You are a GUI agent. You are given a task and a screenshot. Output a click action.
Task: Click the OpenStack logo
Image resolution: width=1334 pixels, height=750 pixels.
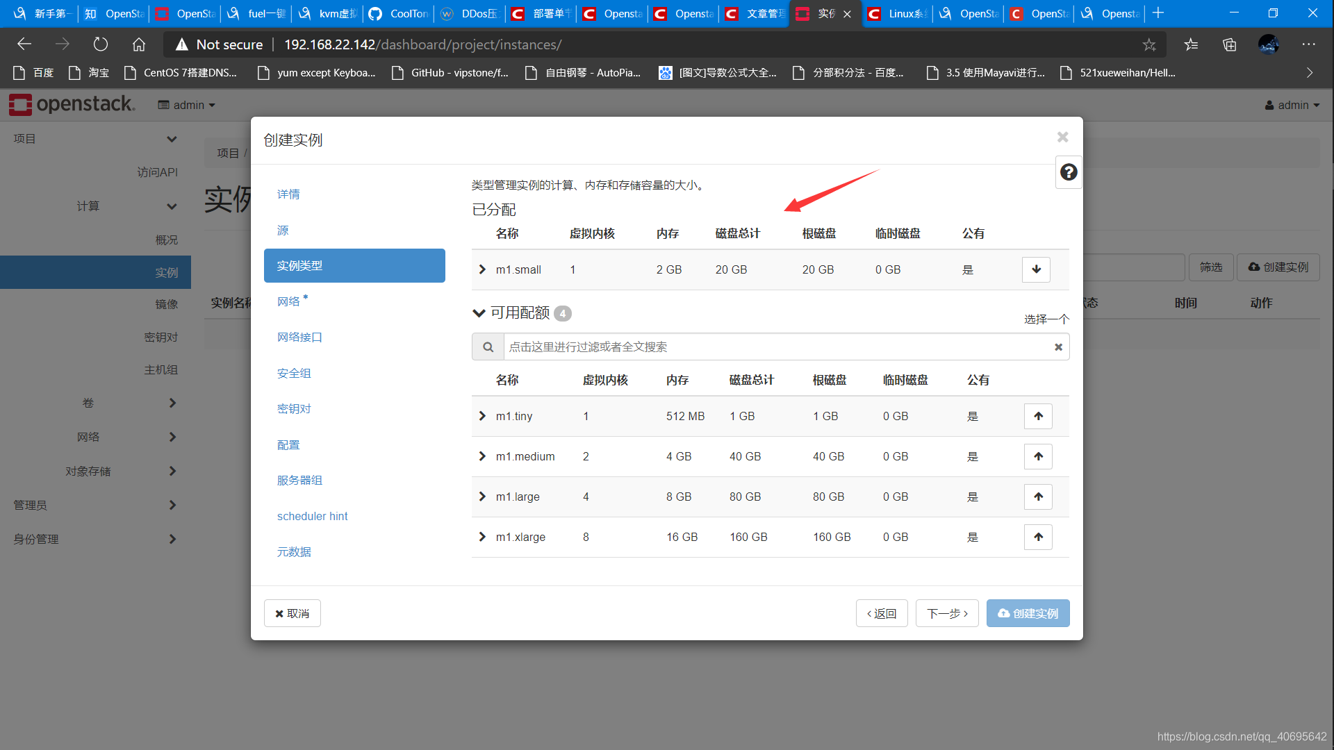point(72,104)
